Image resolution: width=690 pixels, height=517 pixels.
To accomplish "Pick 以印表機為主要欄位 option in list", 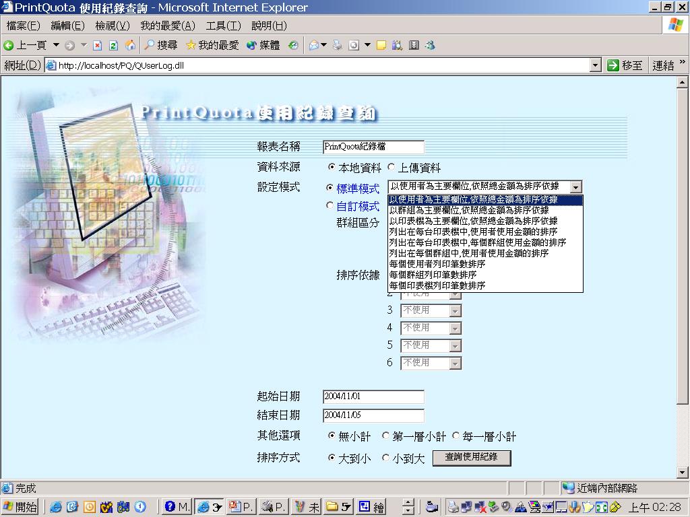I will coord(473,221).
